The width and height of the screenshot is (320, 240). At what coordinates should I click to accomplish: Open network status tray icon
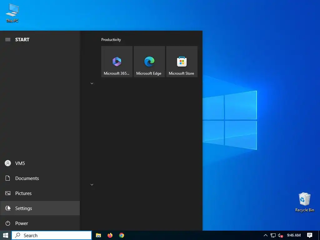273,235
